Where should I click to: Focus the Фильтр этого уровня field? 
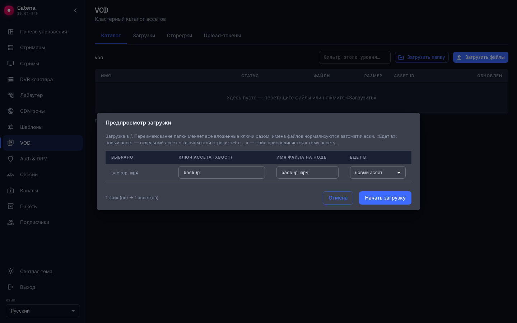click(355, 57)
